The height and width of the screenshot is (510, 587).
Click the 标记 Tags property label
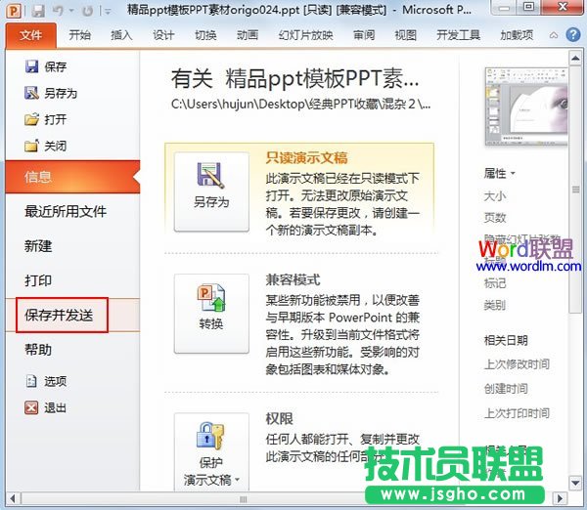click(495, 283)
